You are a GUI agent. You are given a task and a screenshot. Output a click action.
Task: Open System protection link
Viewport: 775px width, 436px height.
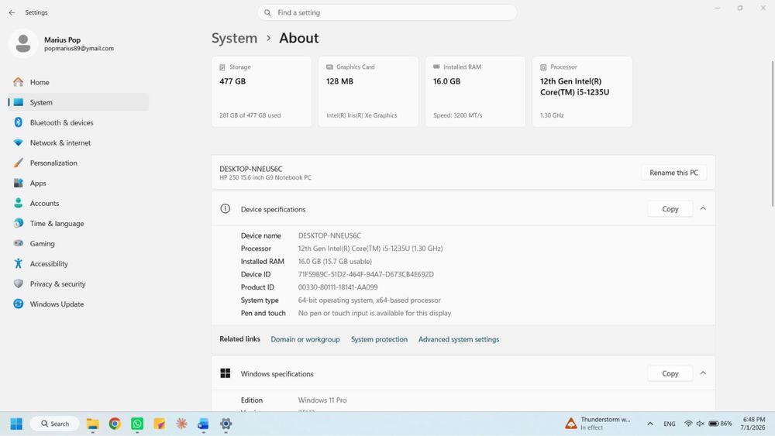(x=379, y=339)
